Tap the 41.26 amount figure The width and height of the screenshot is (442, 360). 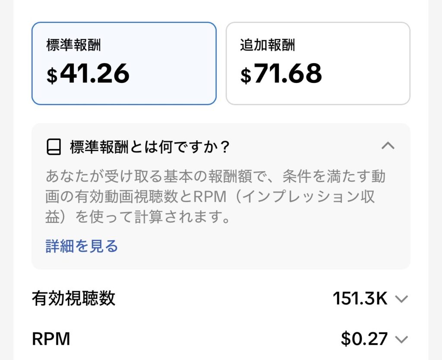click(x=95, y=74)
